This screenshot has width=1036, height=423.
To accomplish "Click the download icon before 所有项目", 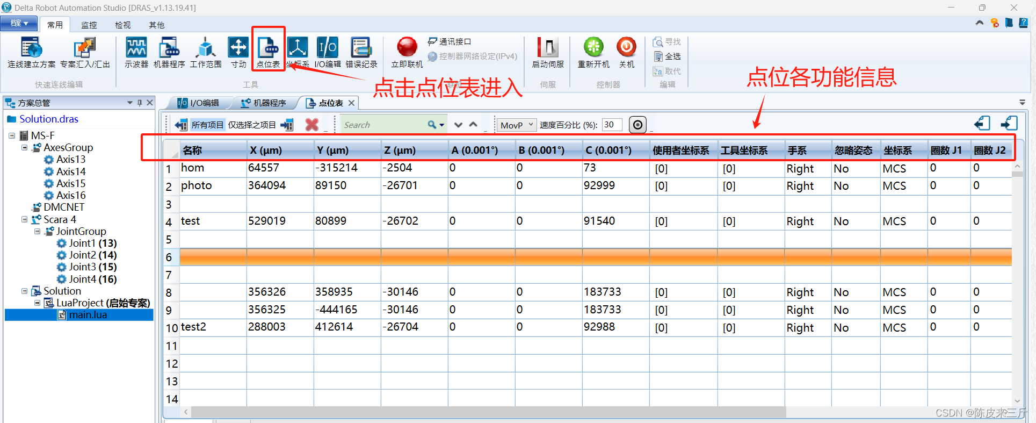I will [x=182, y=125].
